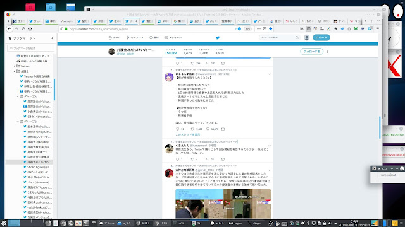Click the Twitter extension icon in Firefox toolbar
This screenshot has width=405, height=227.
(342, 29)
